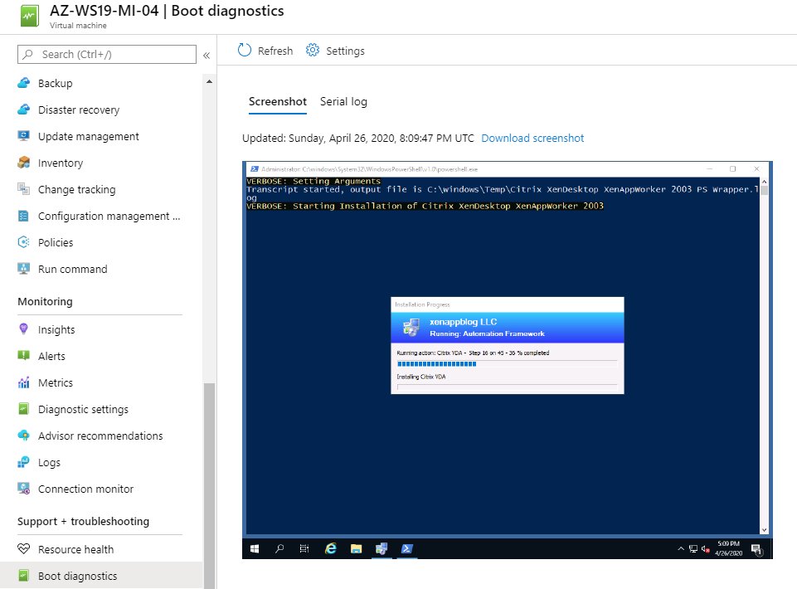
Task: Click the Run command icon
Action: pos(23,269)
